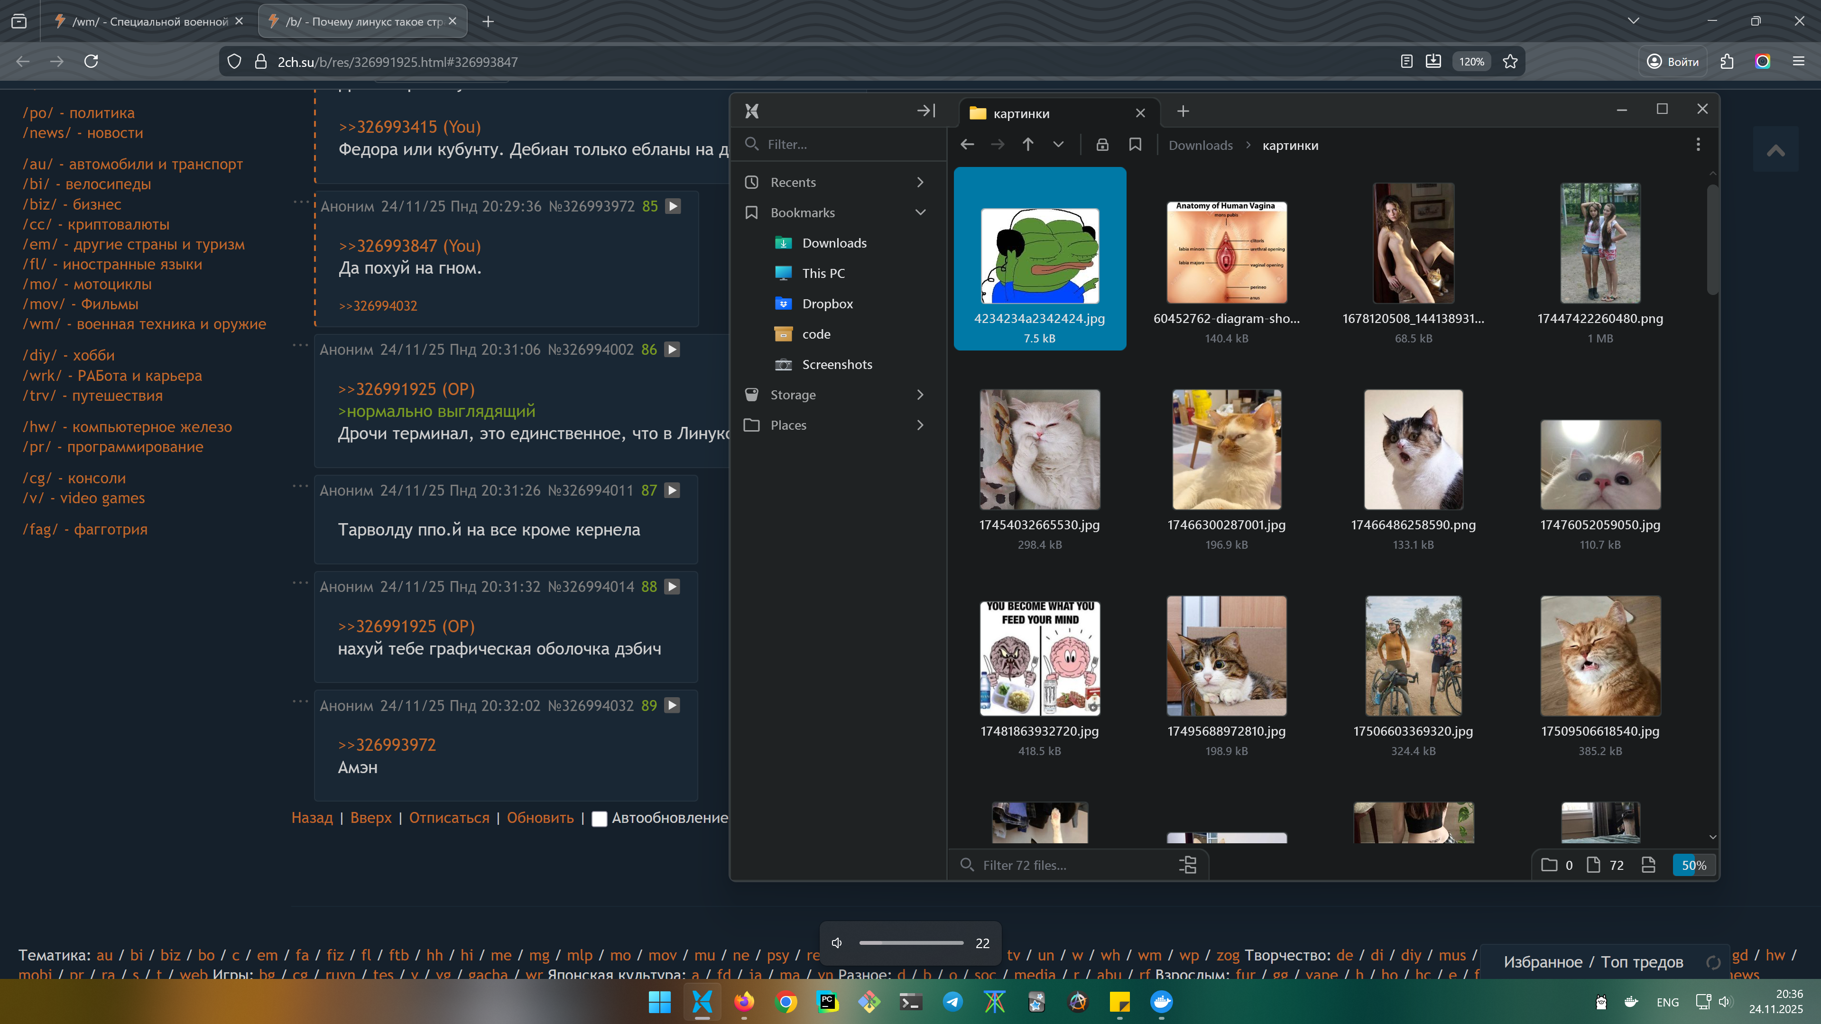
Task: Click the play button on post №326993972
Action: (x=673, y=206)
